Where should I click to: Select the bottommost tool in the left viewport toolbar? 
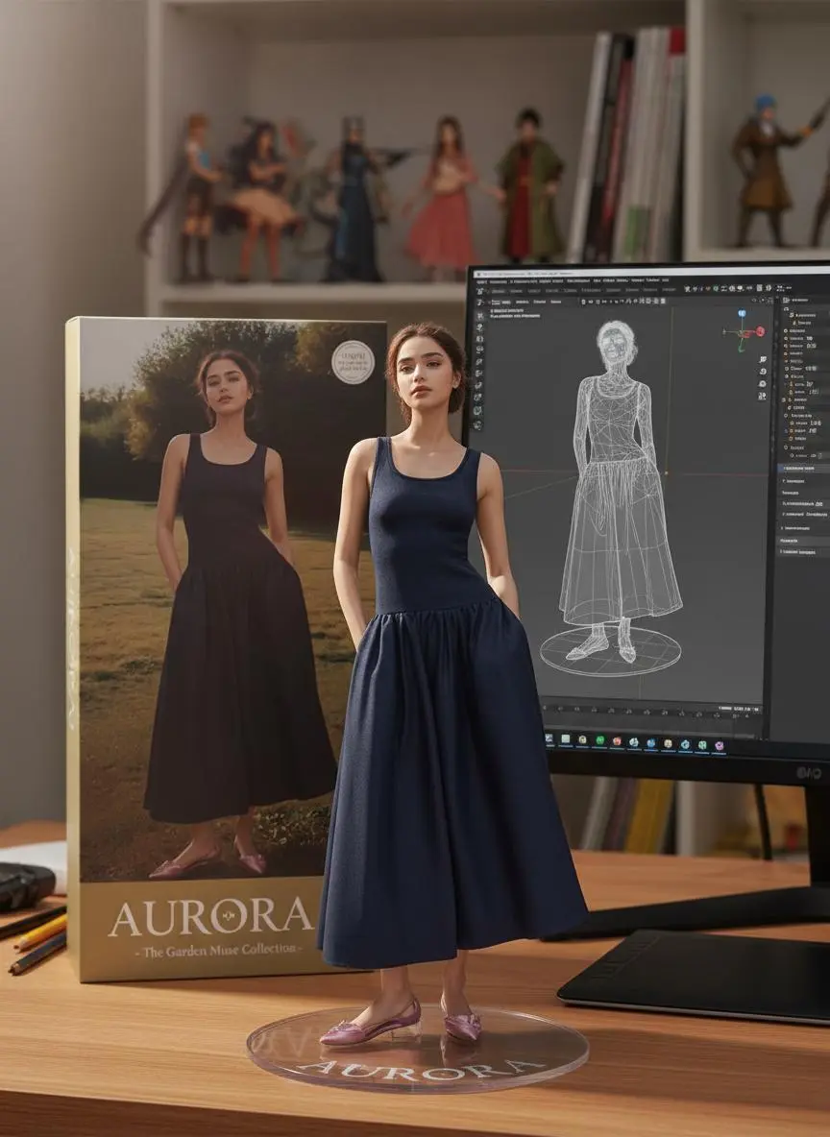click(476, 425)
